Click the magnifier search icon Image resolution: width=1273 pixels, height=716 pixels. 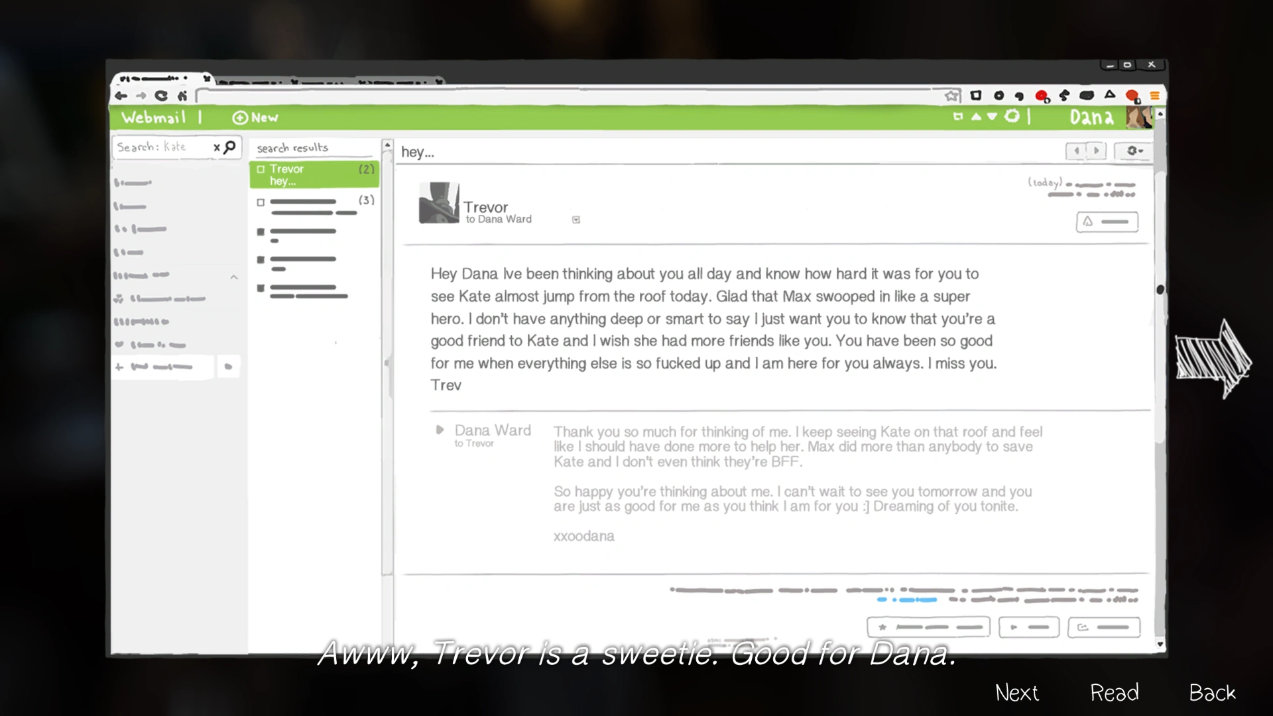tap(230, 147)
